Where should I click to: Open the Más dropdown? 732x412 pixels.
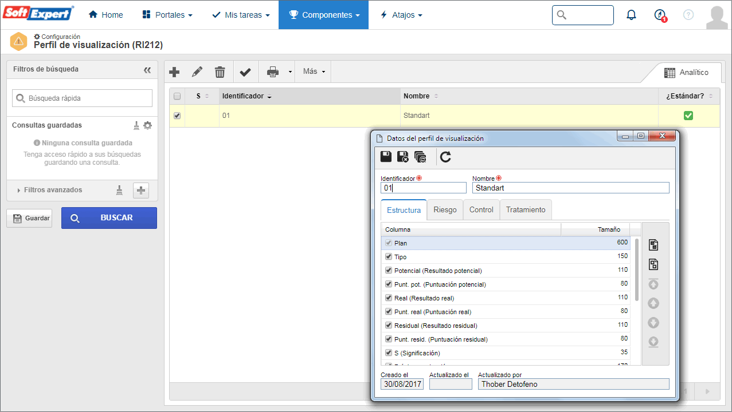(x=314, y=72)
